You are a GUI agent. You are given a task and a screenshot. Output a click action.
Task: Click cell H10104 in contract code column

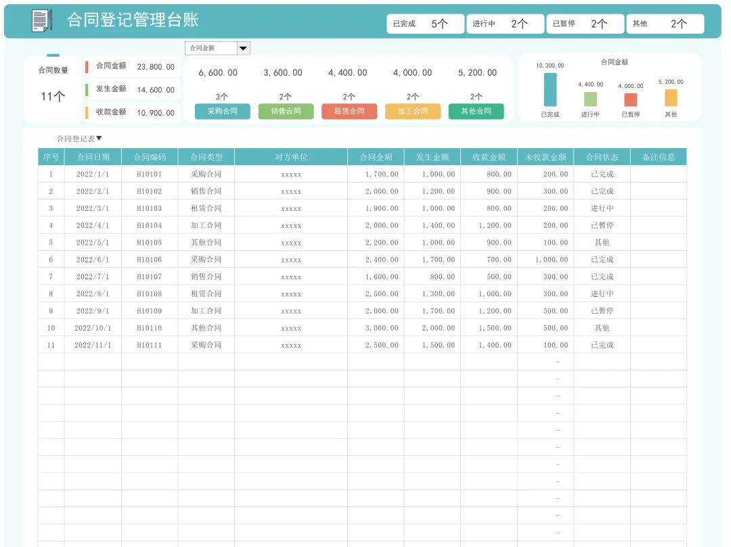pyautogui.click(x=149, y=225)
